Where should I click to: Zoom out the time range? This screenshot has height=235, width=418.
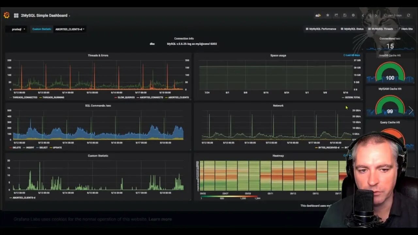click(x=369, y=15)
